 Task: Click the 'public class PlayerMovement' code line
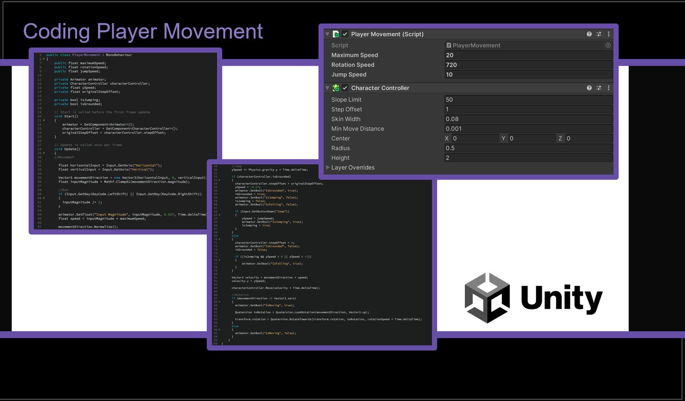[89, 55]
